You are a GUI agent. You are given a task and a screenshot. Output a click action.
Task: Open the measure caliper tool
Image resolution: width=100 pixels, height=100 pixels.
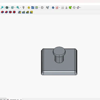pyautogui.click(x=23, y=7)
